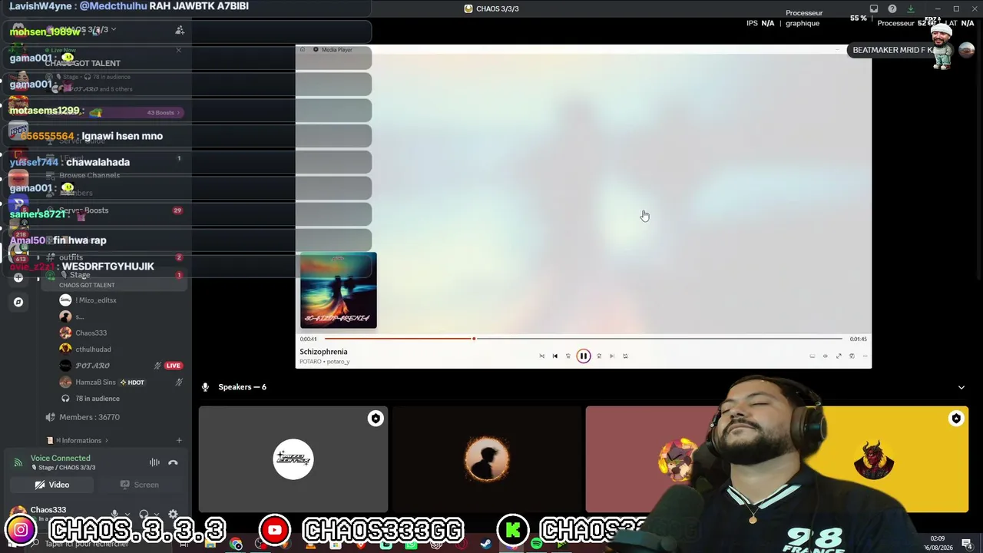The width and height of the screenshot is (983, 553).
Task: Toggle repeat mode in Media Player
Action: click(625, 356)
